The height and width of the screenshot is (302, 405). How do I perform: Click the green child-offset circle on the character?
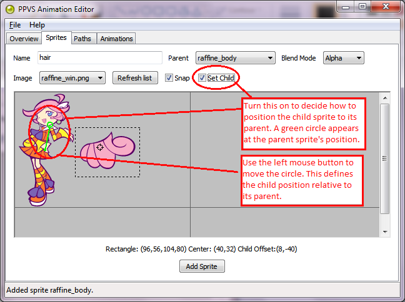pyautogui.click(x=50, y=125)
